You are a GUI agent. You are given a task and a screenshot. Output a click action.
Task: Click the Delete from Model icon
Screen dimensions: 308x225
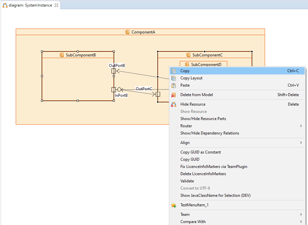click(174, 95)
